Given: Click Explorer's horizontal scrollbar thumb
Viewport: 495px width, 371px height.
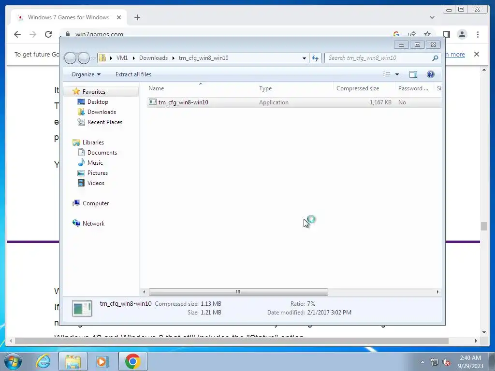Looking at the screenshot, I should [238, 292].
